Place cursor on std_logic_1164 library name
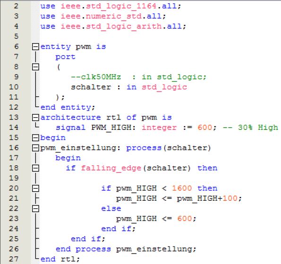Screen dimensions: 281x264 121,6
